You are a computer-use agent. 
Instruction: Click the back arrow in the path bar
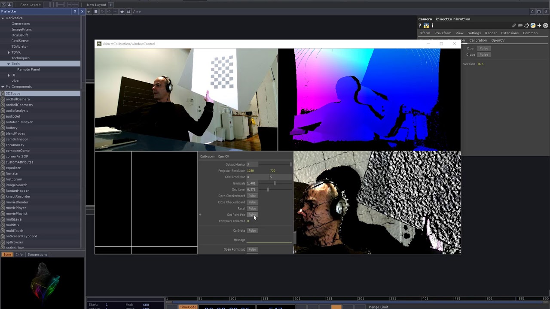(102, 12)
